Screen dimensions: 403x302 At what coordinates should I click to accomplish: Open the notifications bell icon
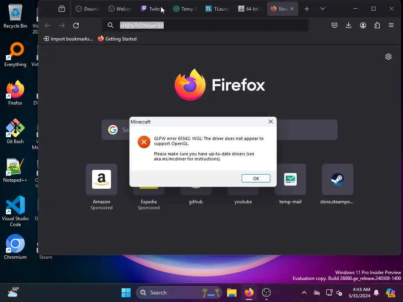tap(376, 293)
